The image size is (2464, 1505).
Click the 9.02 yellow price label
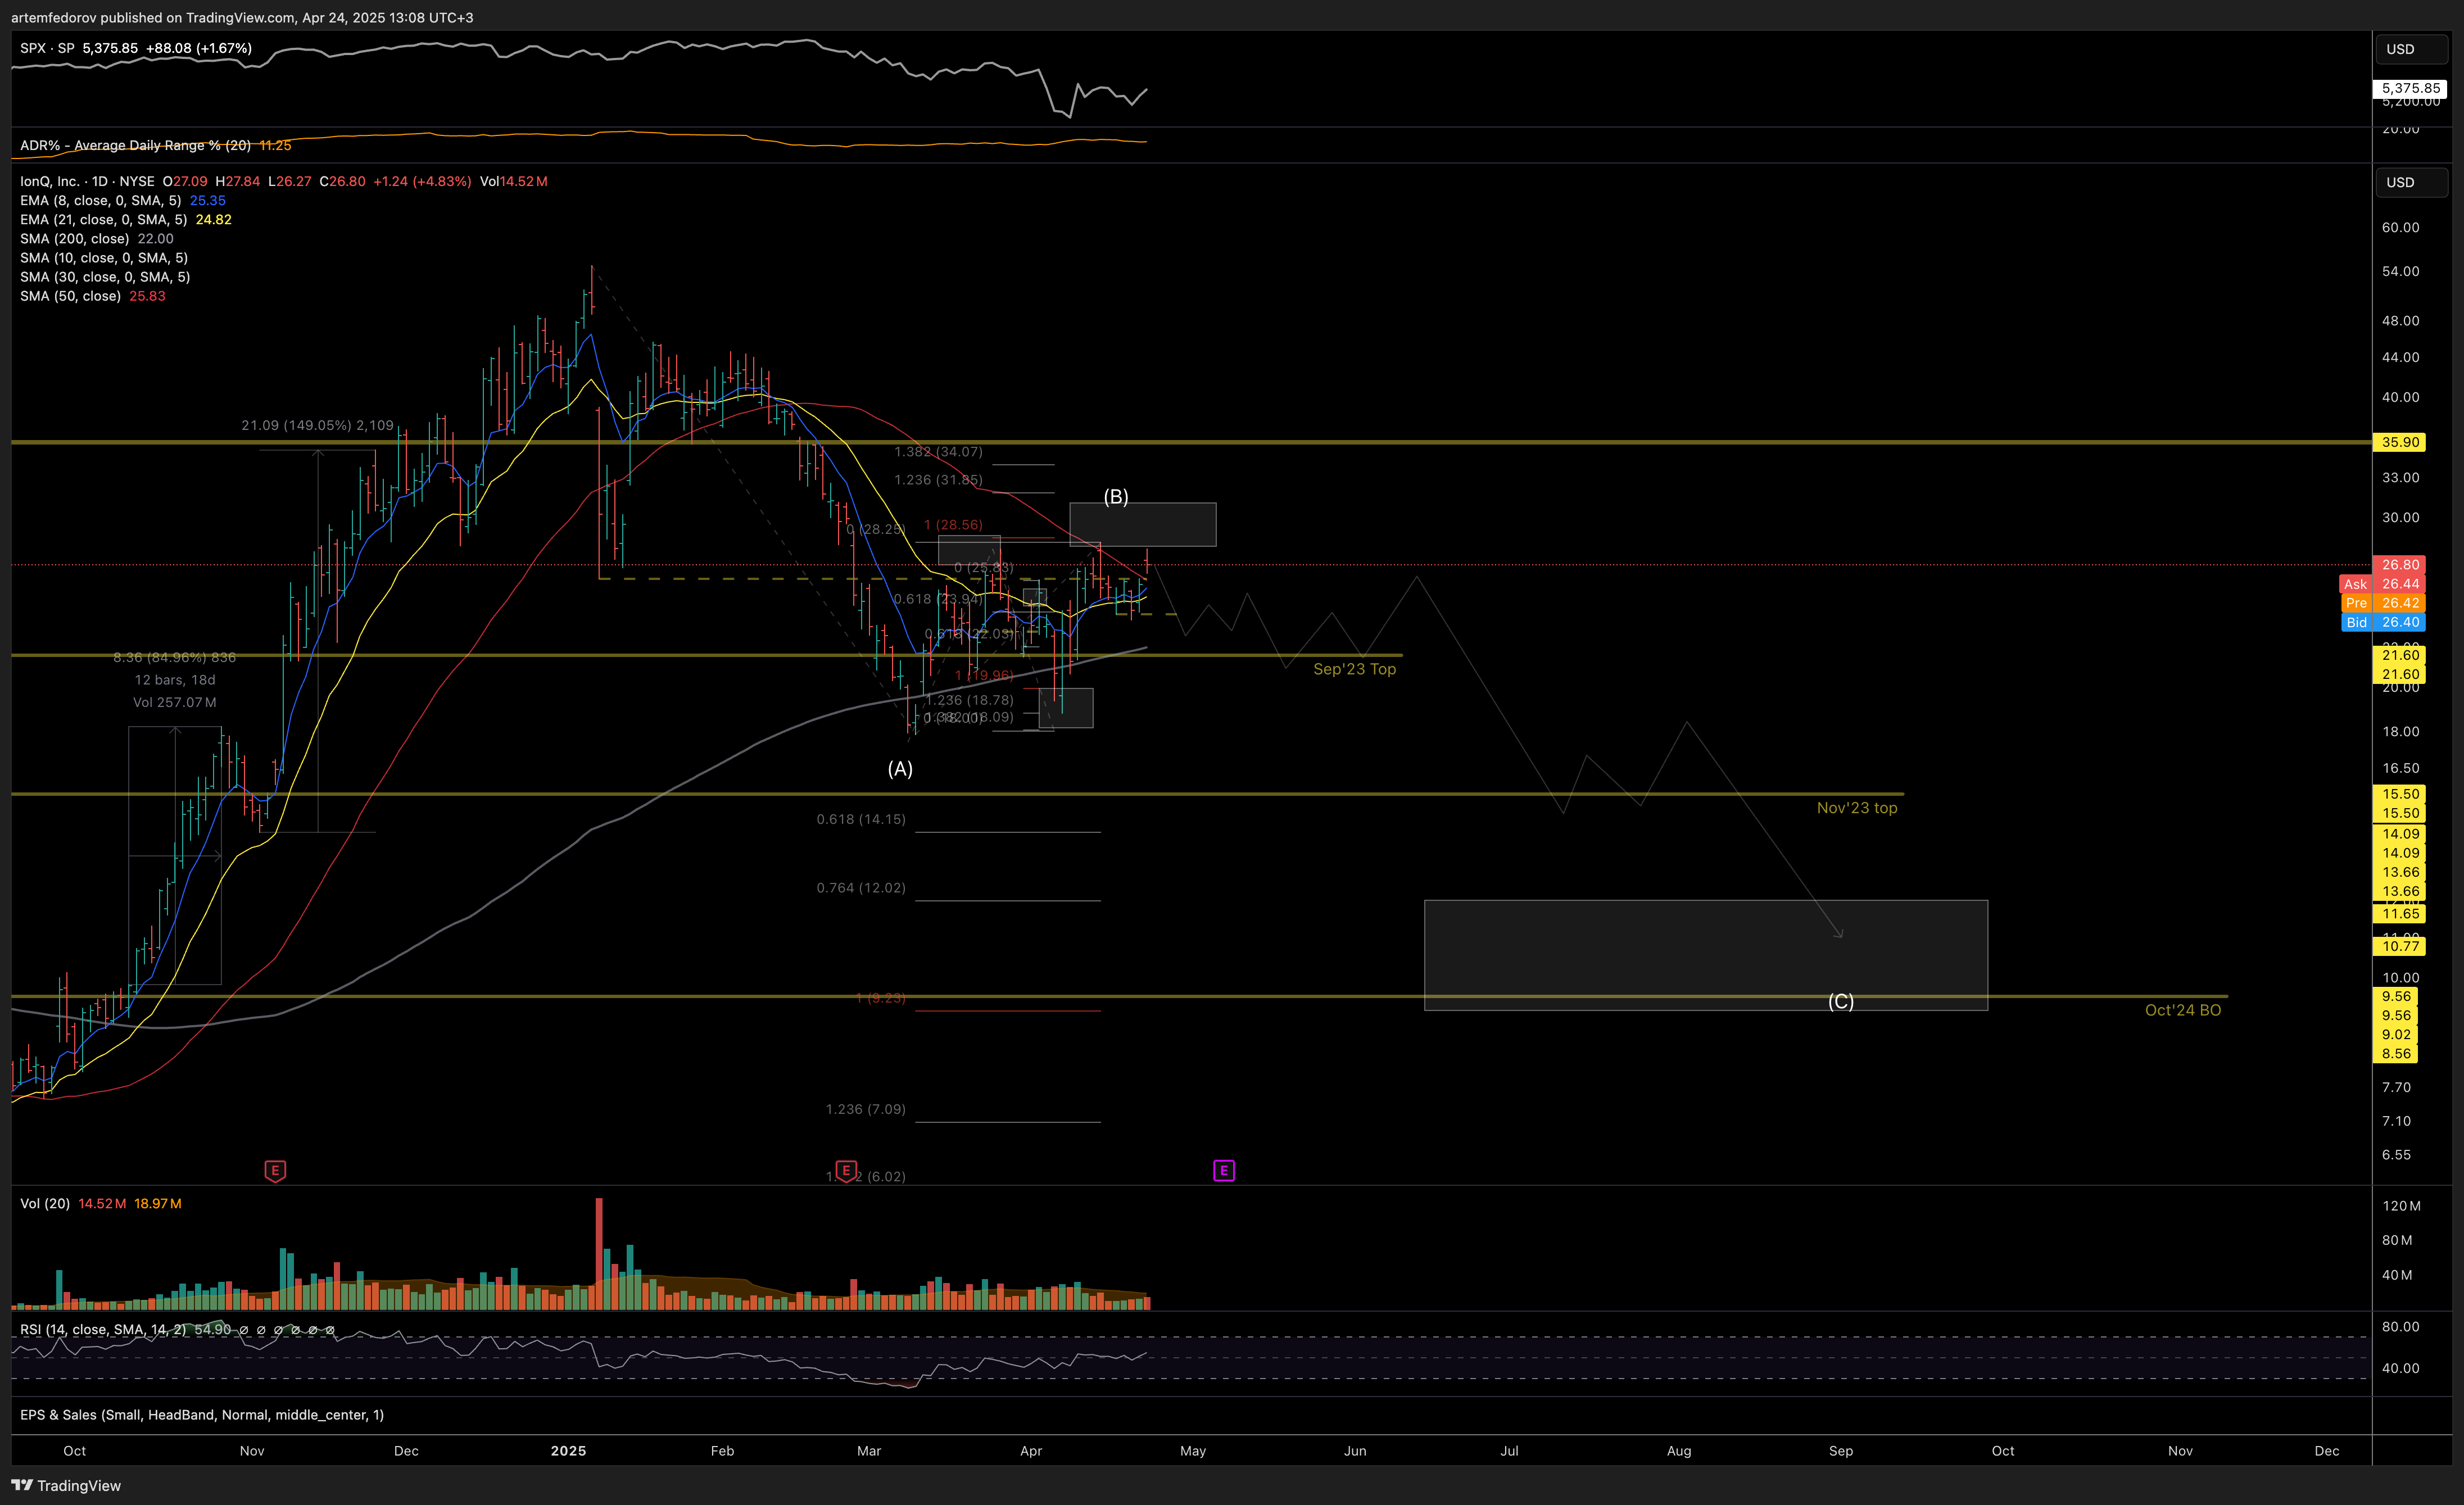tap(2396, 1035)
